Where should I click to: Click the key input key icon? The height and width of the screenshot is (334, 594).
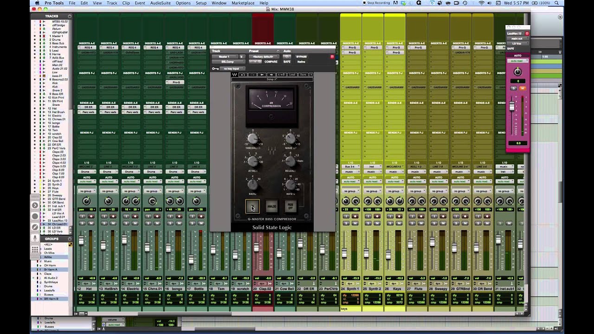point(215,69)
